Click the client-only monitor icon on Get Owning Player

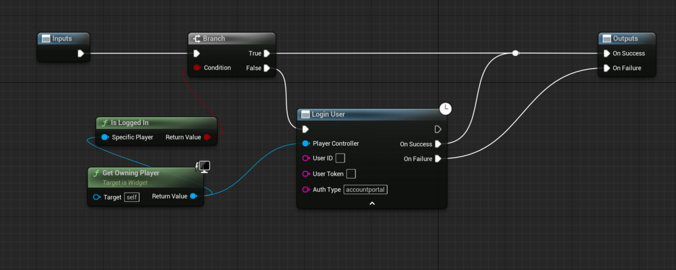click(x=203, y=166)
